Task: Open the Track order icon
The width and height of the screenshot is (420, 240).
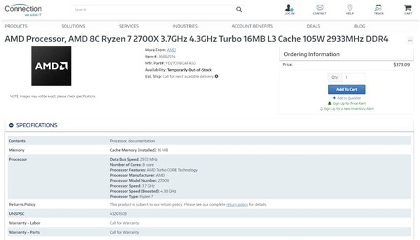Action: [379, 9]
